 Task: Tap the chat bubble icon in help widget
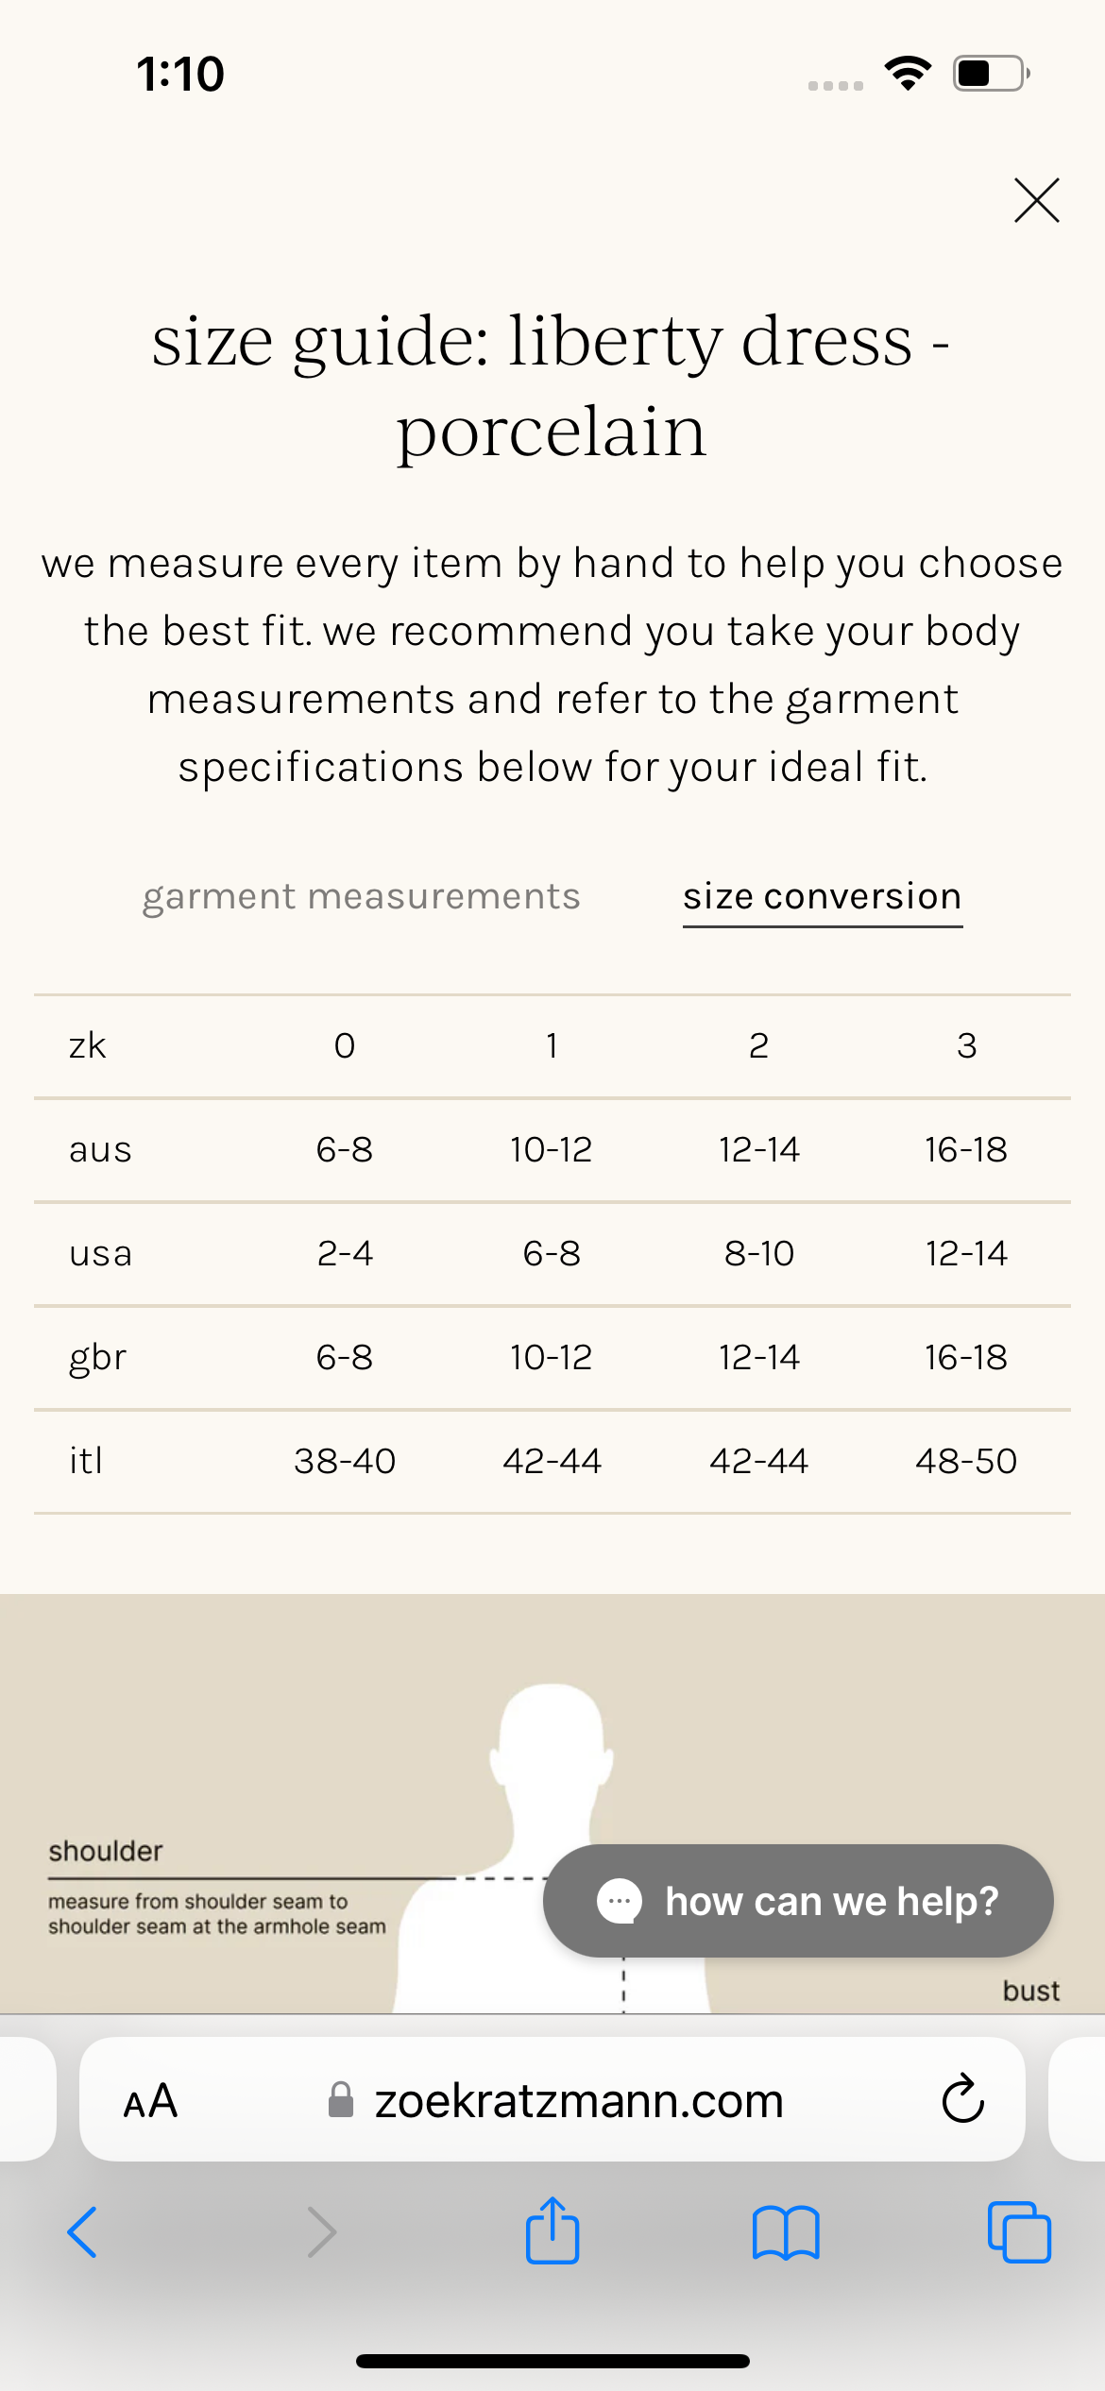click(620, 1901)
